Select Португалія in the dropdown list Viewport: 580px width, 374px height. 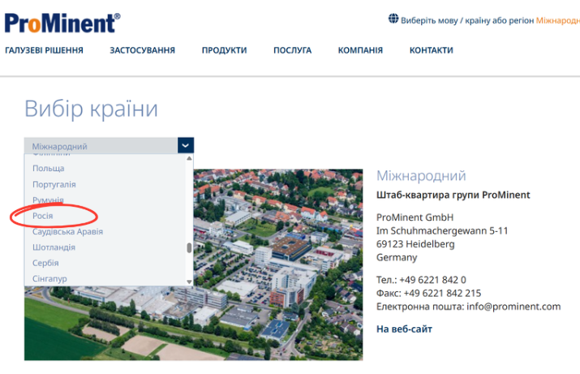tap(54, 184)
